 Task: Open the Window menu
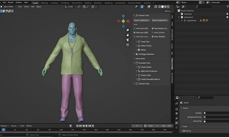(19, 2)
